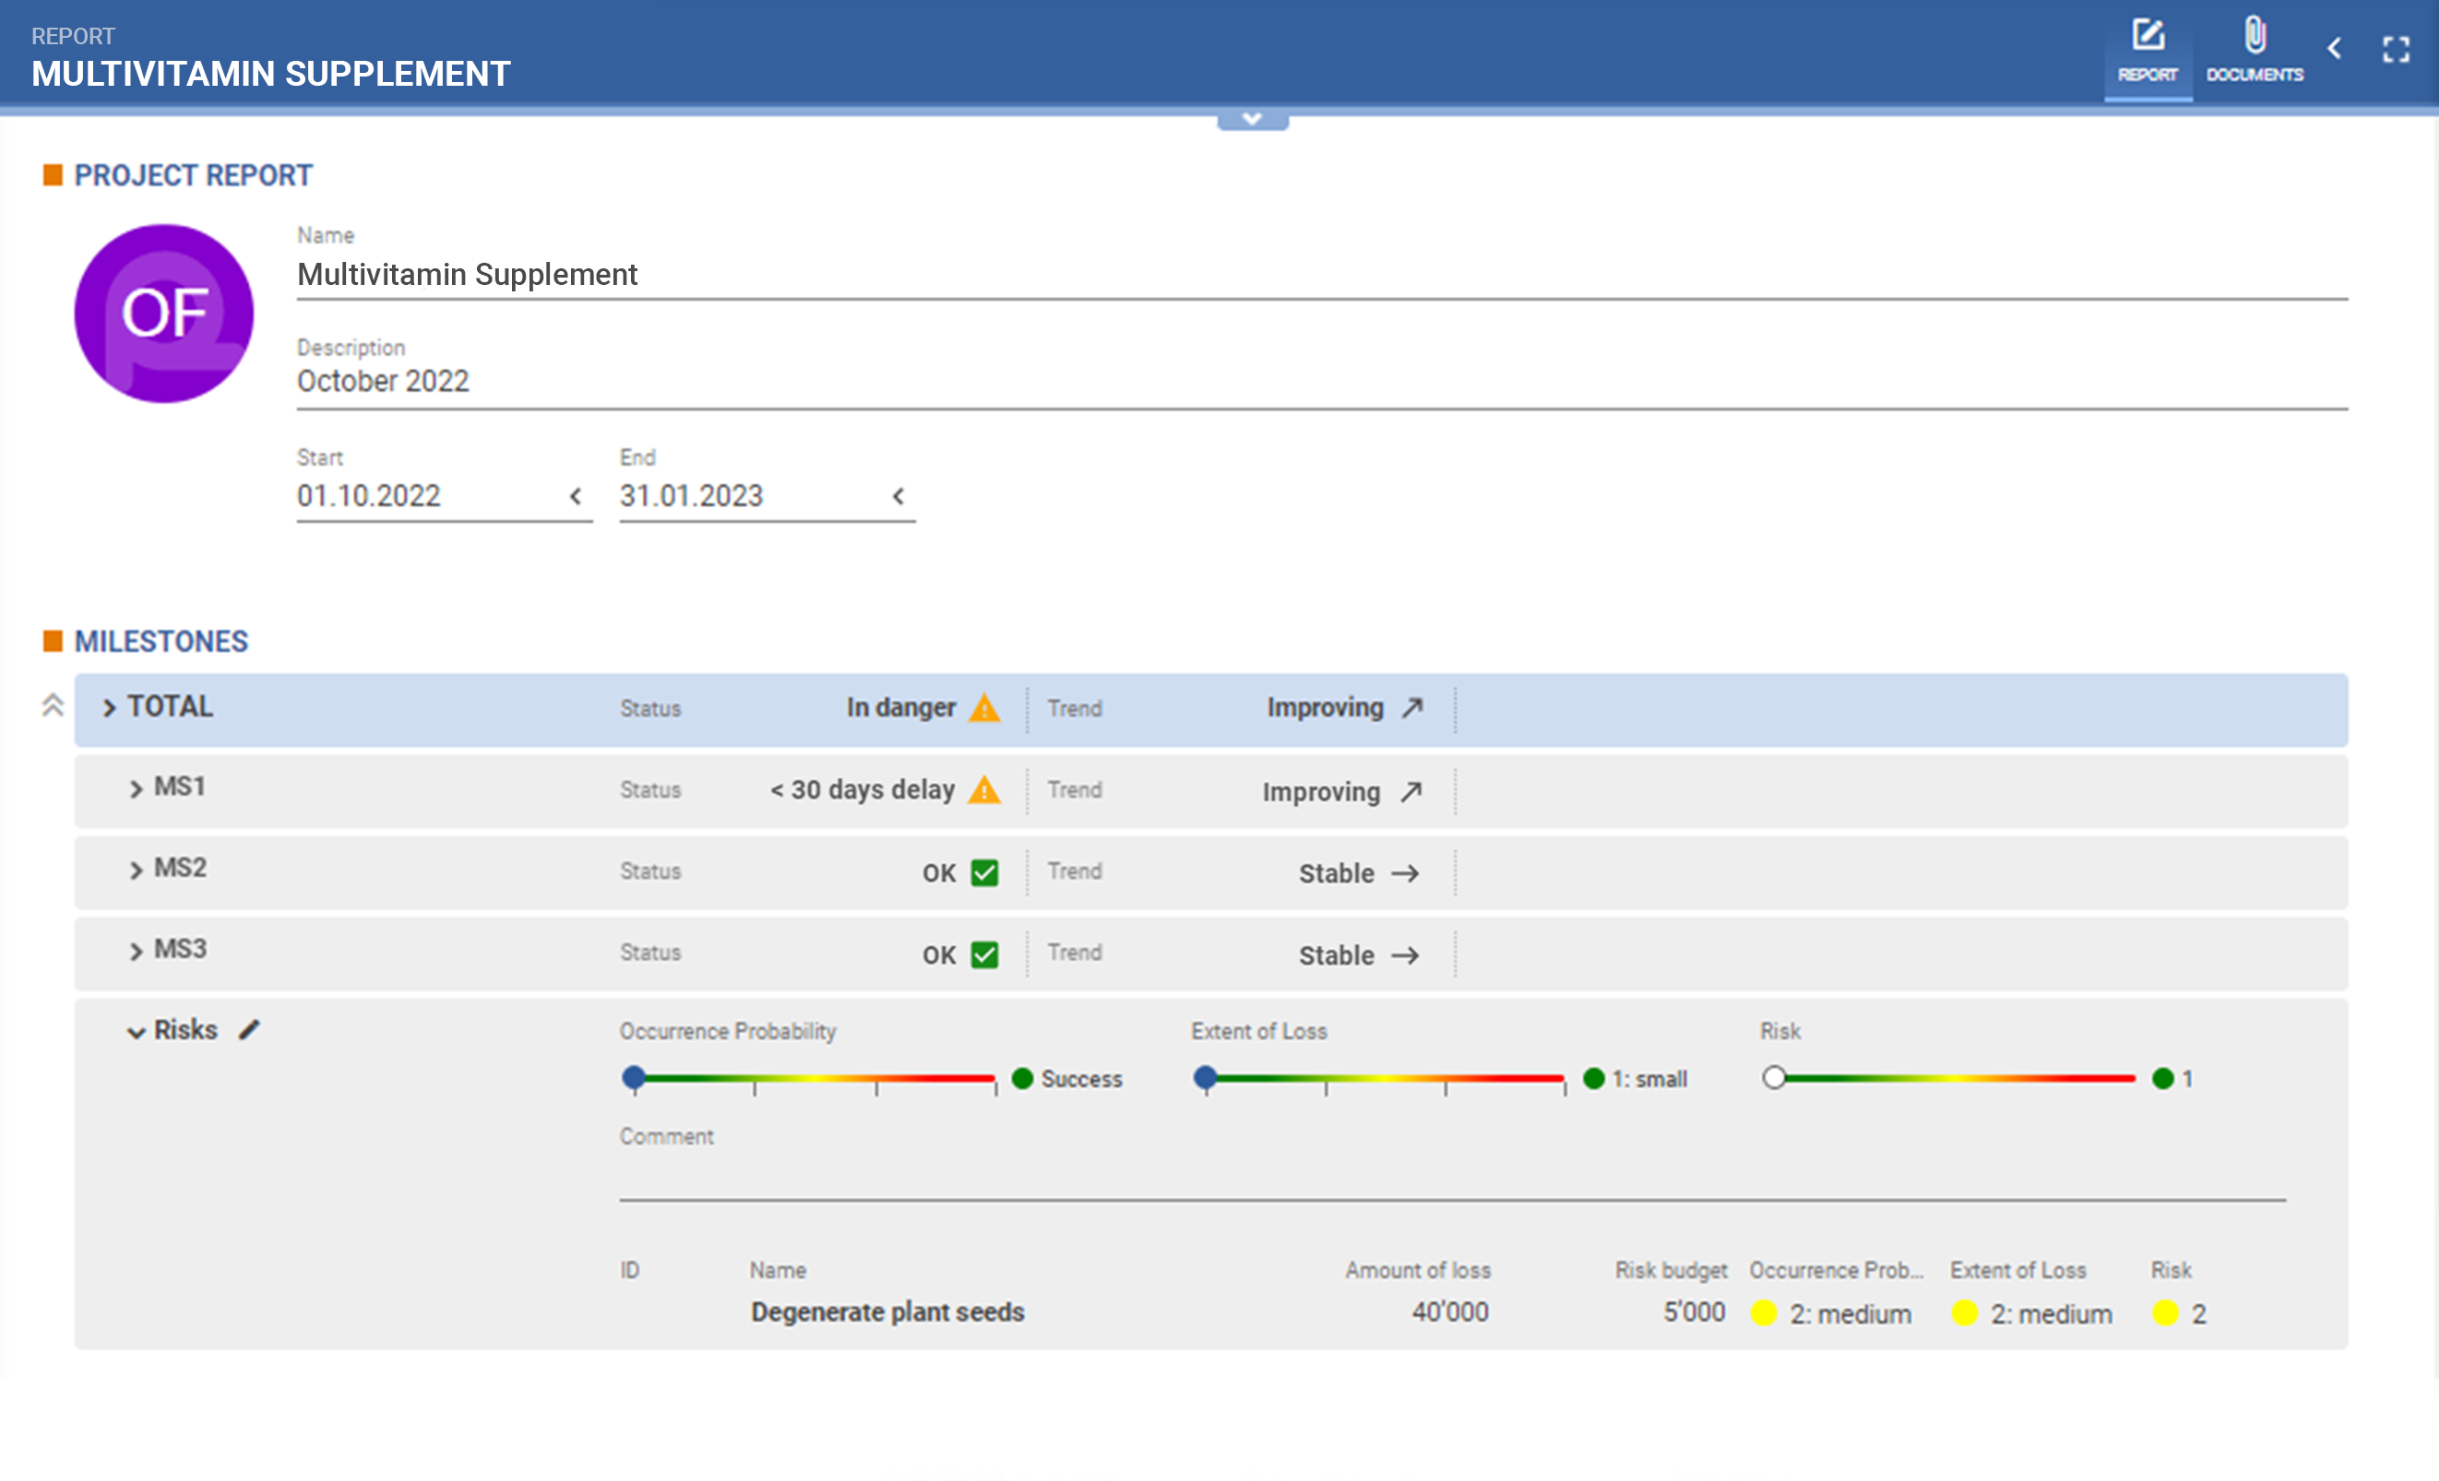The width and height of the screenshot is (2439, 1481).
Task: Click yellow Occurrence Prob. 2: medium indicator
Action: point(1763,1313)
